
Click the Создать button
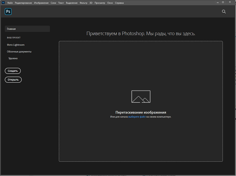(x=13, y=71)
